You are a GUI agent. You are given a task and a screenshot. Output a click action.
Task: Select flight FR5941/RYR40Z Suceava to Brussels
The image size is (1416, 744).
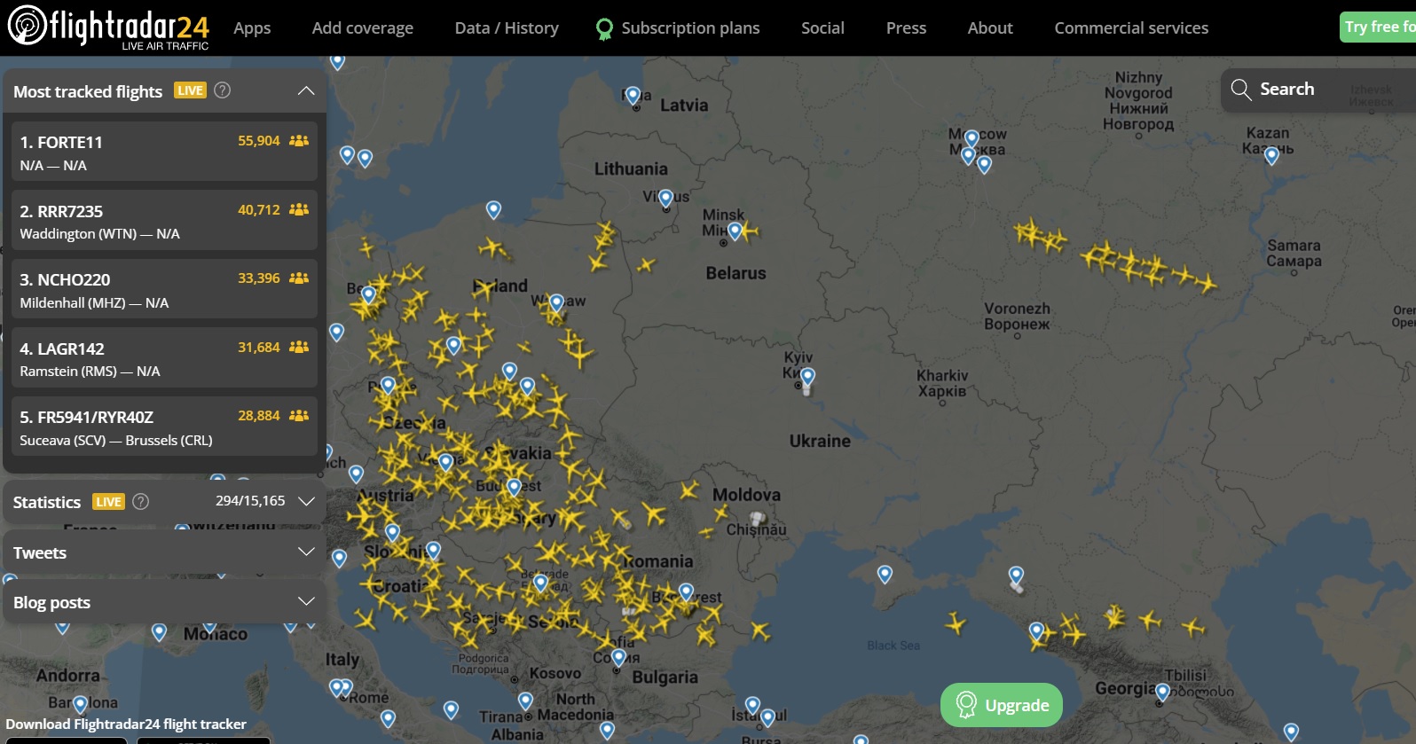click(x=164, y=427)
